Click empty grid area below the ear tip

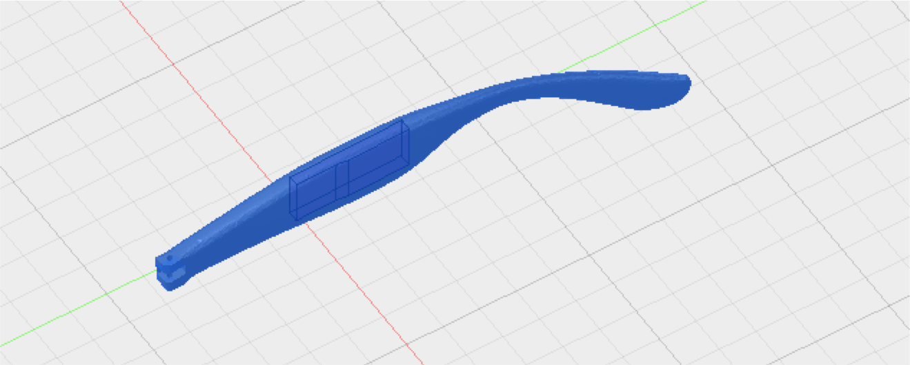point(655,179)
